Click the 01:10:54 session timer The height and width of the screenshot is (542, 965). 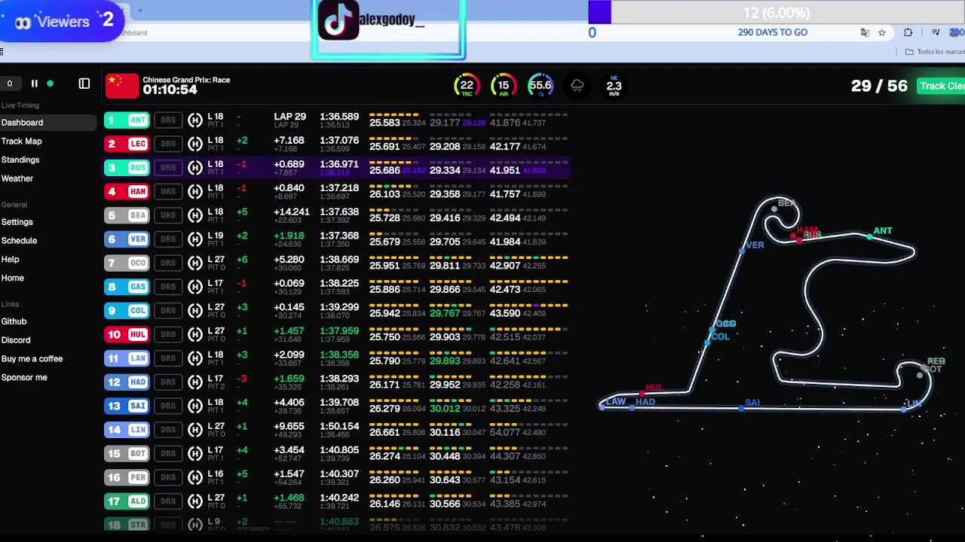coord(170,90)
